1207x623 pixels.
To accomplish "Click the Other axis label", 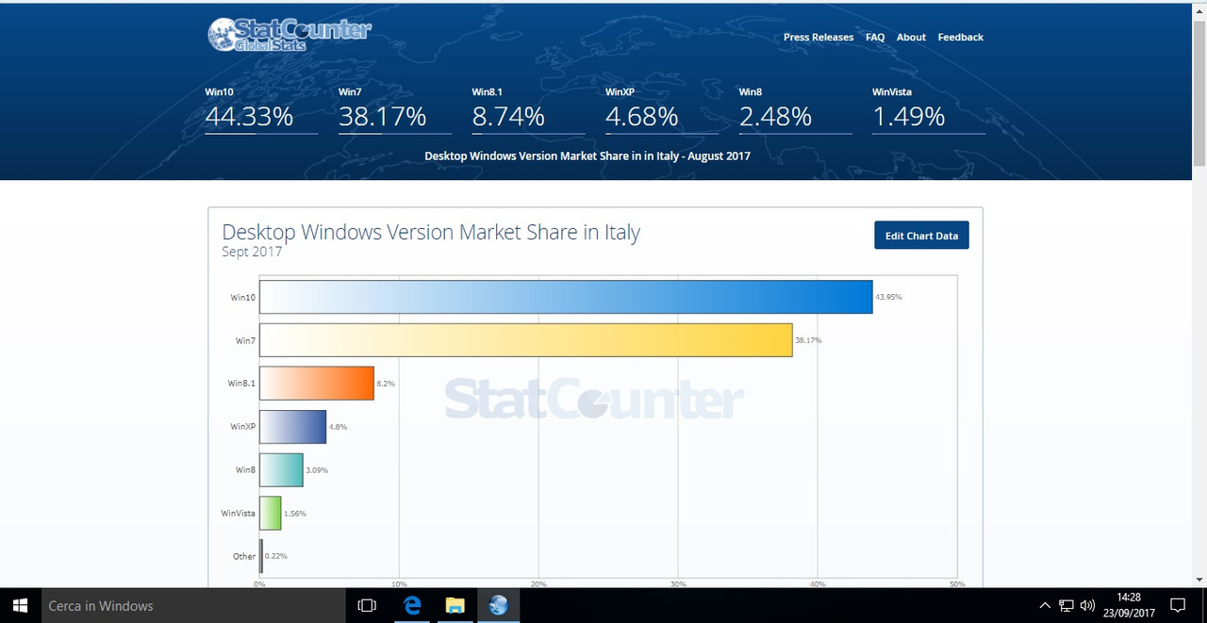I will click(x=244, y=557).
